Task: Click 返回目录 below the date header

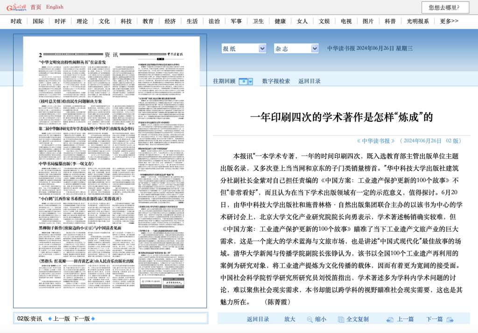Action: 309,81
